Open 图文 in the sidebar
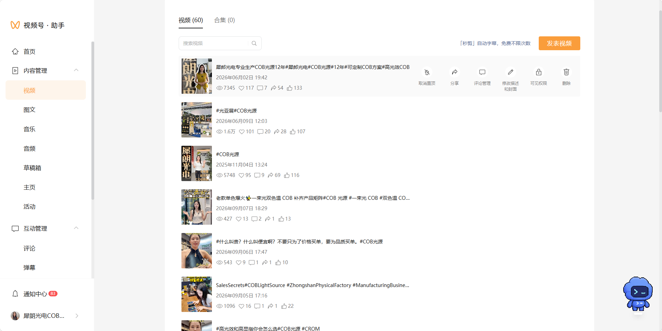Viewport: 662px width, 331px height. tap(29, 110)
